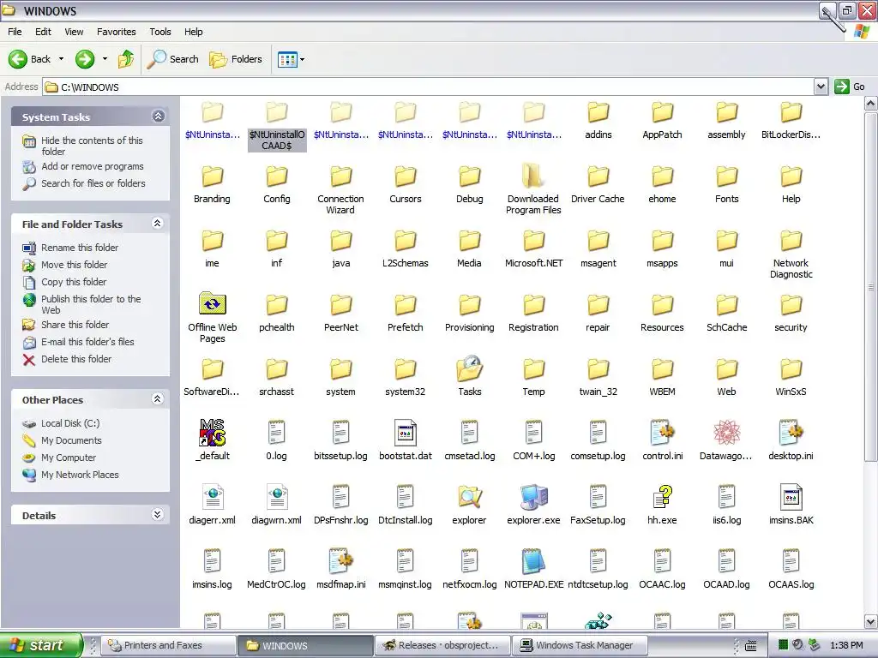Screen dimensions: 878x658
Task: Select the 0.log file icon
Action: [277, 433]
